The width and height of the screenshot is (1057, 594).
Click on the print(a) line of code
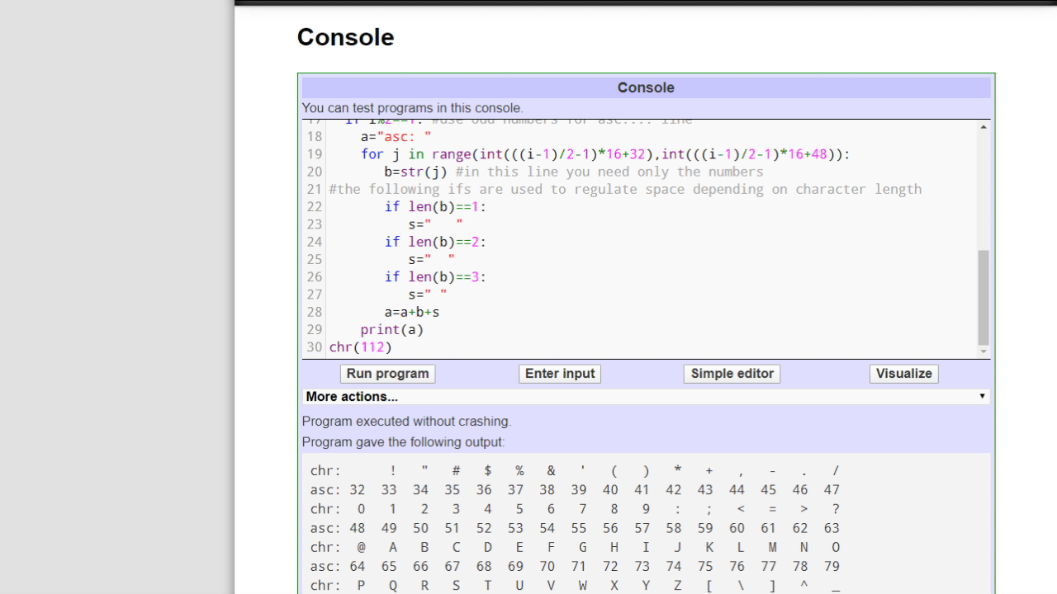[391, 330]
